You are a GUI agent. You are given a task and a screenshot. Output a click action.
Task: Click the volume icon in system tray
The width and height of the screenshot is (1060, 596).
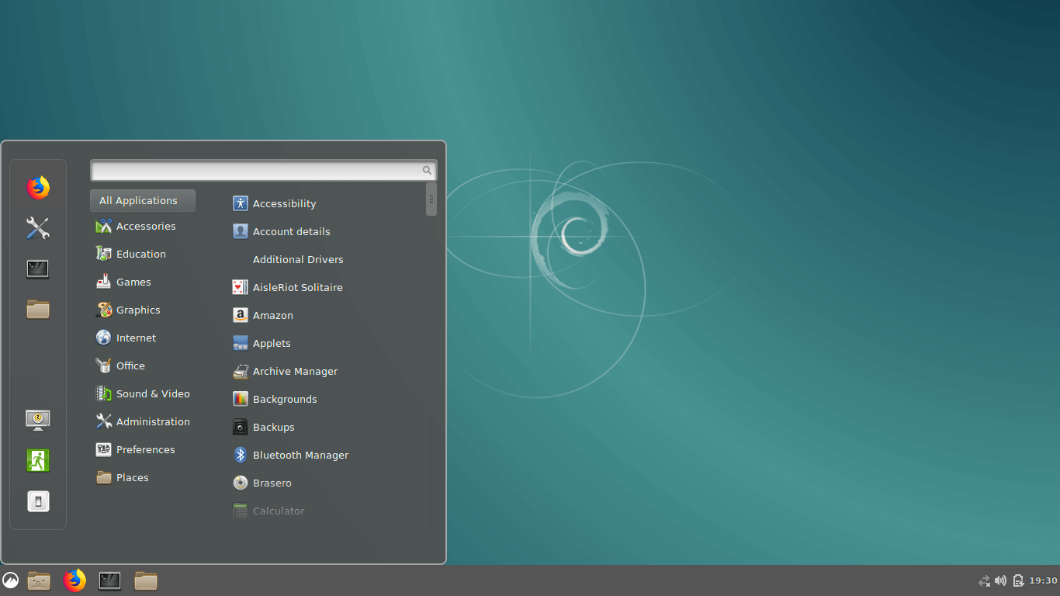click(x=1000, y=580)
